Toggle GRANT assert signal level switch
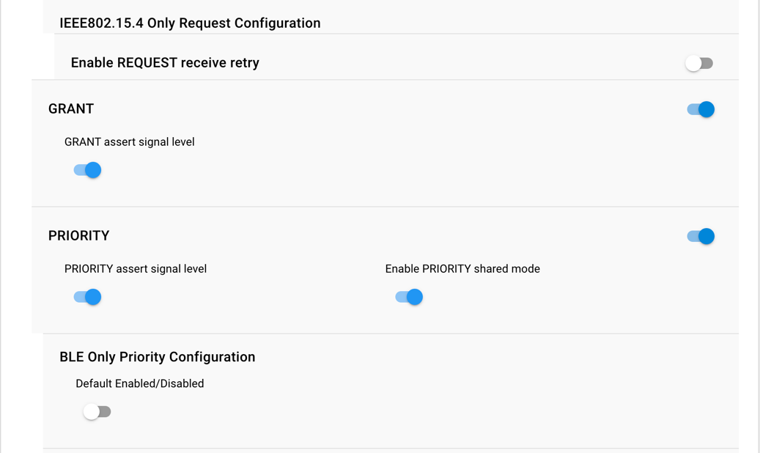The height and width of the screenshot is (453, 760). [87, 170]
